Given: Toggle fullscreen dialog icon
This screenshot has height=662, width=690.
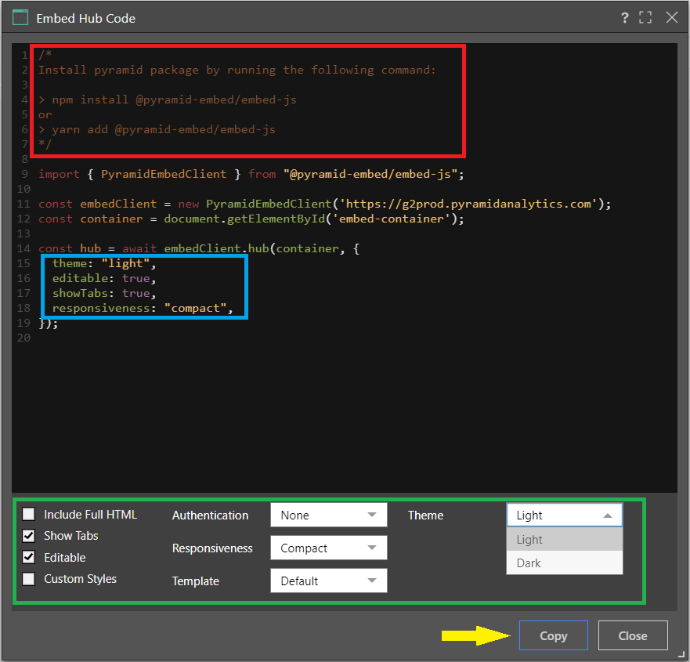Looking at the screenshot, I should pos(645,17).
